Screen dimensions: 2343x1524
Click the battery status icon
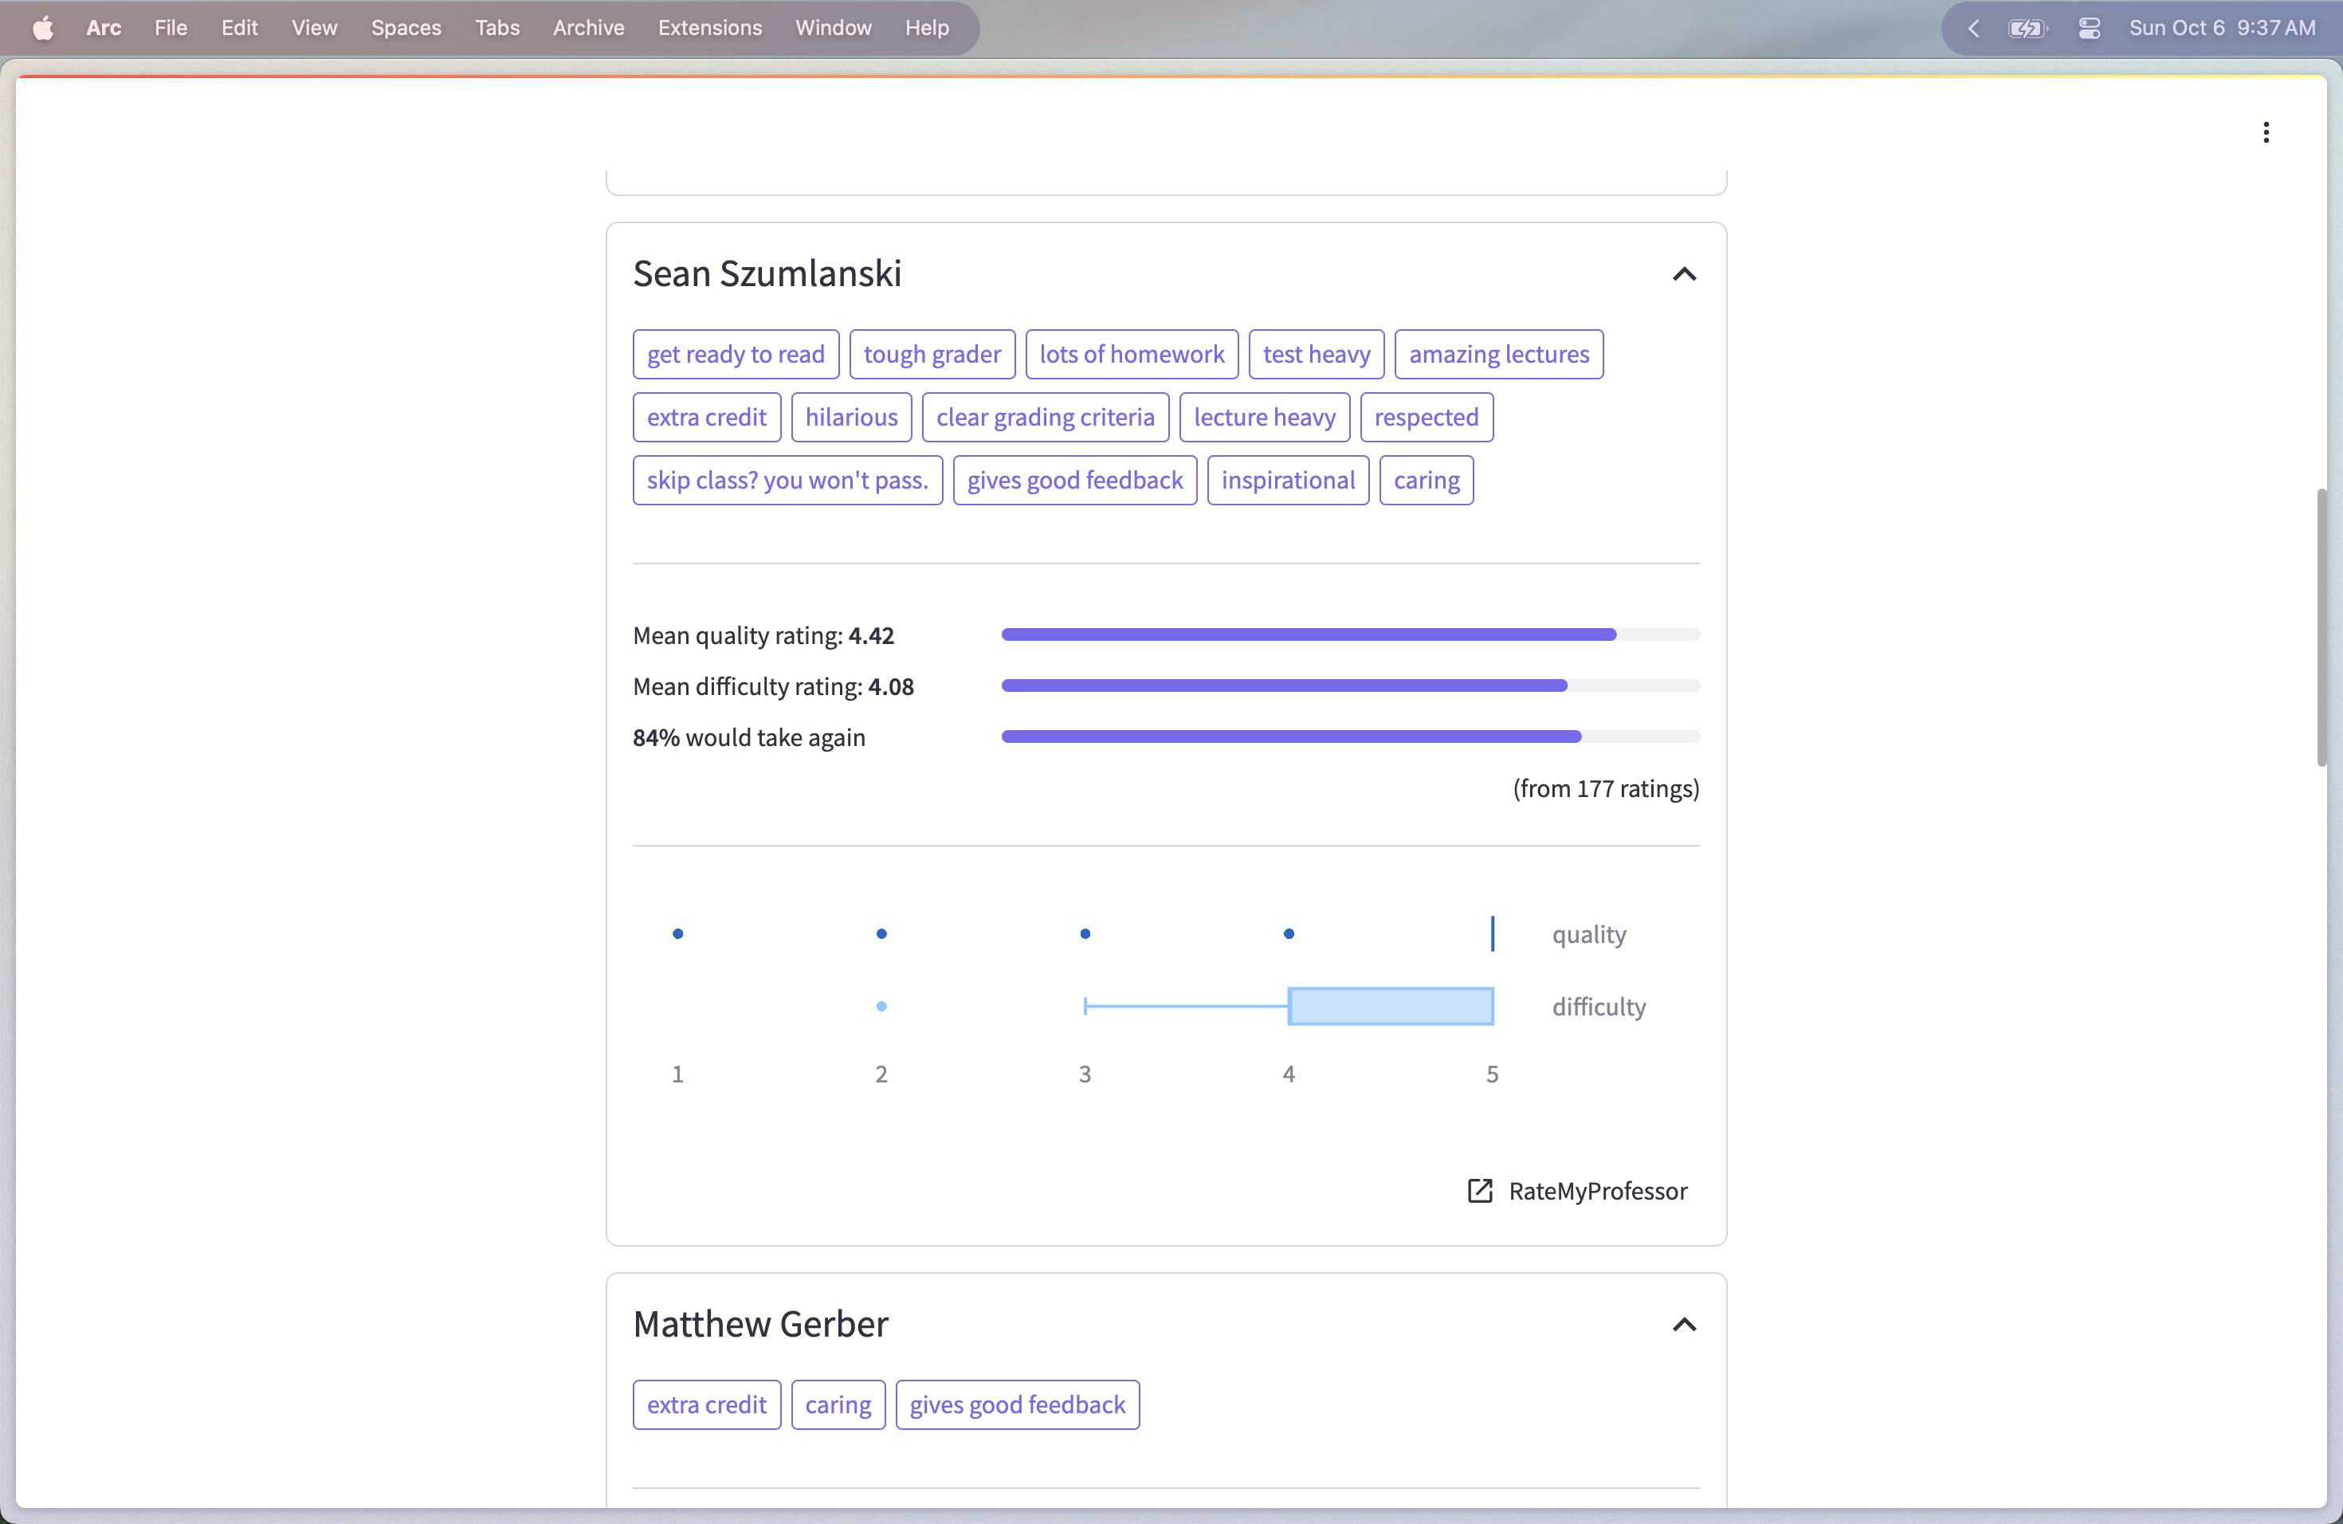(2026, 28)
